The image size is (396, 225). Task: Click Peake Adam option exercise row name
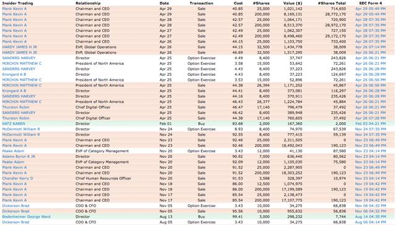[x=14, y=151]
